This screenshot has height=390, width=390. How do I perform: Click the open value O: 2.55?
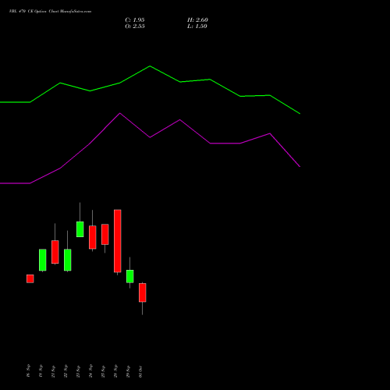pos(135,27)
